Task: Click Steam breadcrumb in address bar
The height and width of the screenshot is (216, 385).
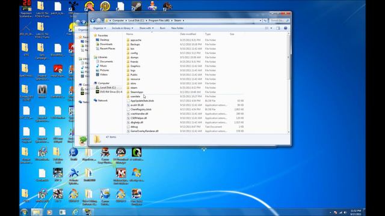Action: coord(177,20)
